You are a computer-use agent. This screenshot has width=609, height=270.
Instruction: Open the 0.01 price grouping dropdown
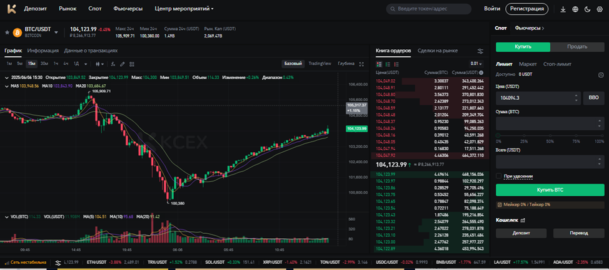click(x=476, y=64)
